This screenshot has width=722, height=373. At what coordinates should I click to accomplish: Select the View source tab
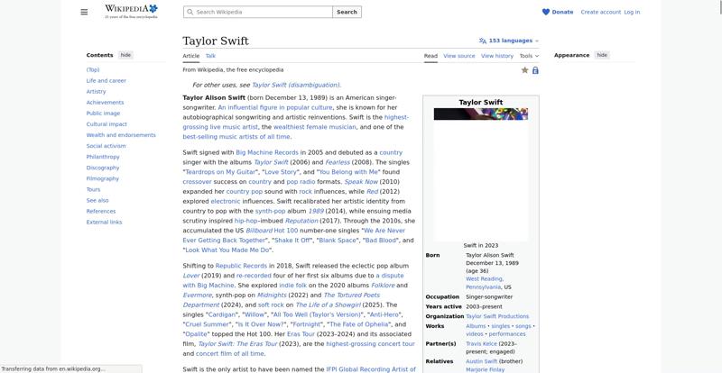[458, 56]
